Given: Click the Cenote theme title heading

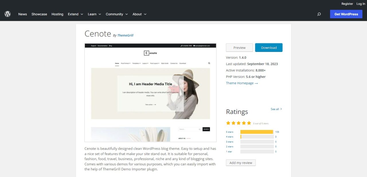Looking at the screenshot, I should tap(98, 34).
